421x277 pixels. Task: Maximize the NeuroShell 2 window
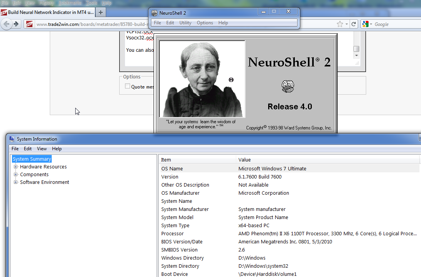[x=274, y=12]
